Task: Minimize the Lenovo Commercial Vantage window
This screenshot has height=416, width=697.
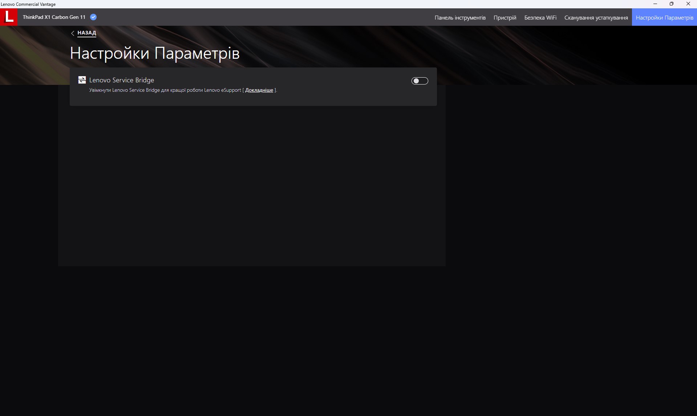Action: pos(655,4)
